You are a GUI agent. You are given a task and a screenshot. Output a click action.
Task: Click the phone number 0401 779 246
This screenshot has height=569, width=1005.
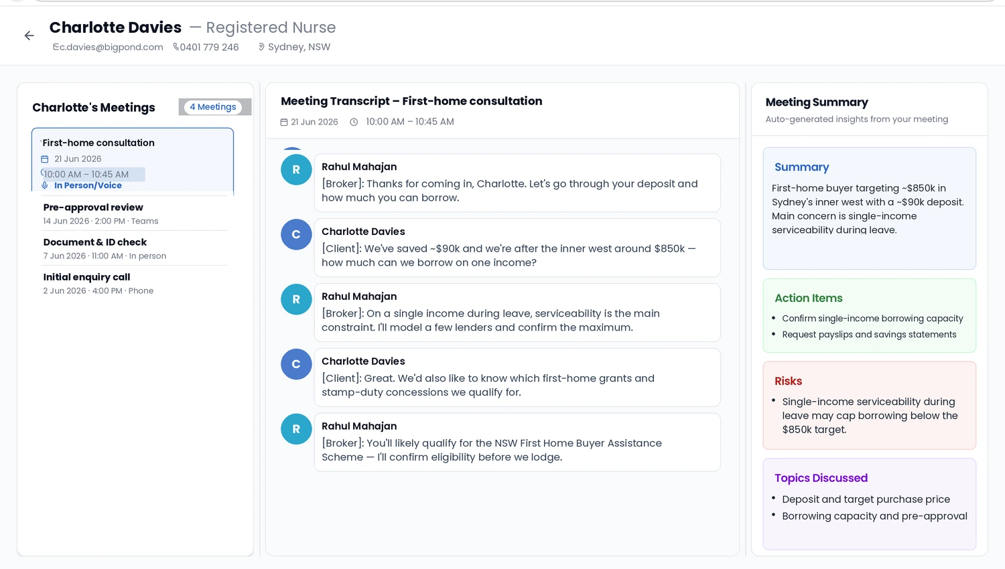[210, 47]
